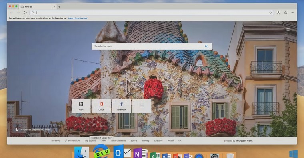Open Finder from the dock
The height and width of the screenshot is (158, 304).
(x=82, y=152)
